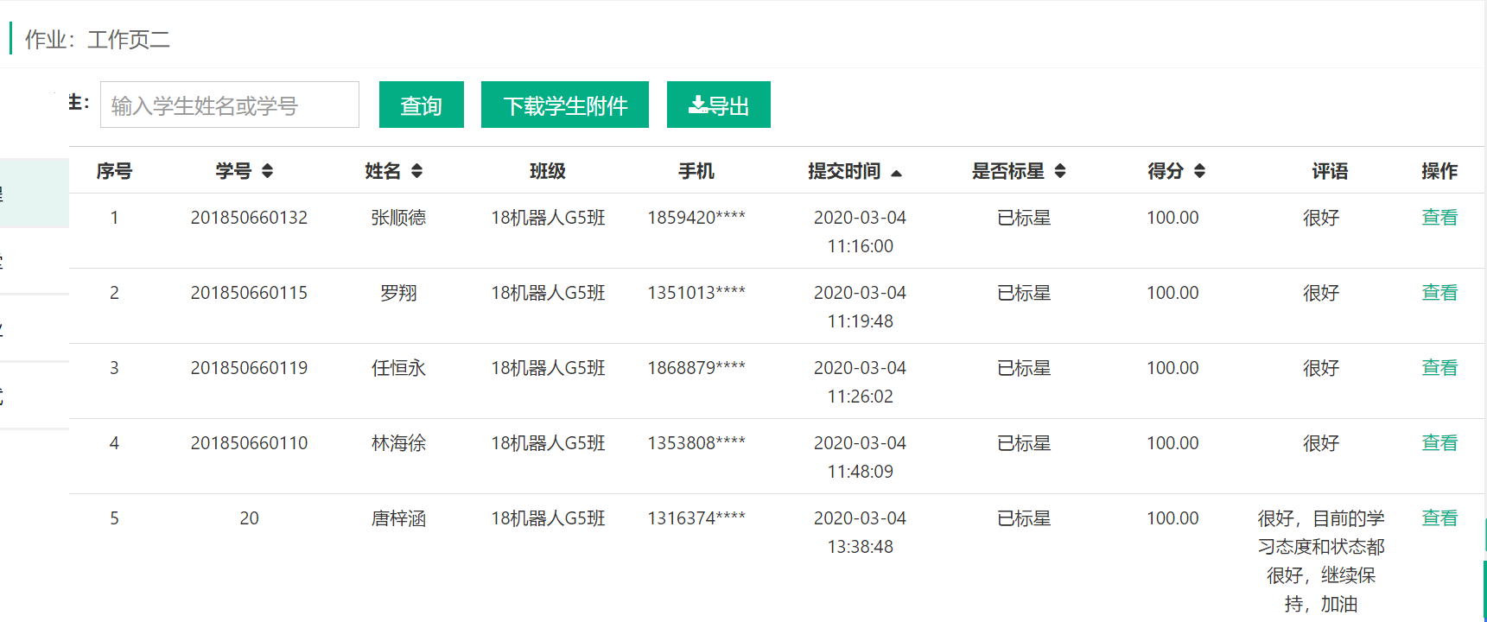The height and width of the screenshot is (622, 1487).
Task: Click submit time 11:16:00 cell
Action: [x=860, y=232]
